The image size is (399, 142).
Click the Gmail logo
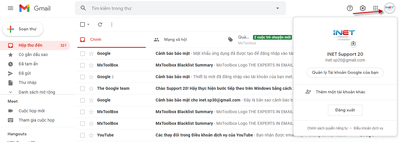[x=35, y=8]
